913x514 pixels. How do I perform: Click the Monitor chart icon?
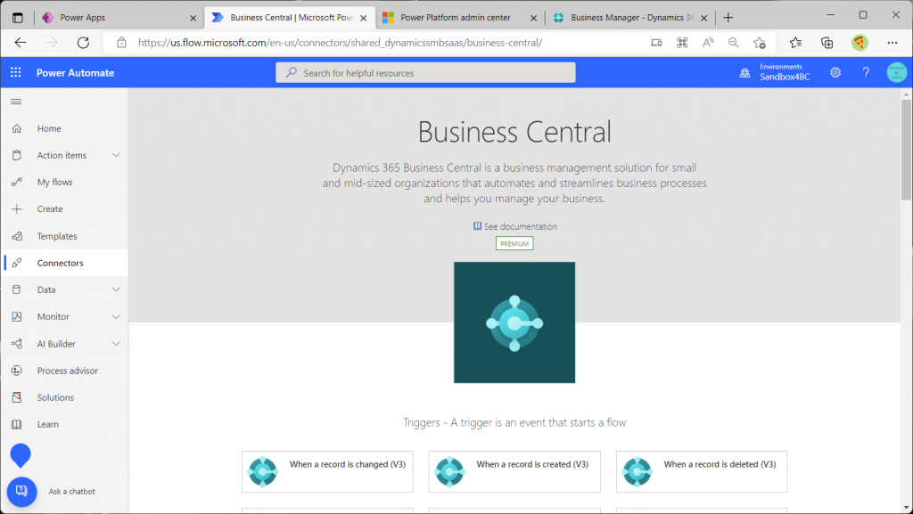17,317
